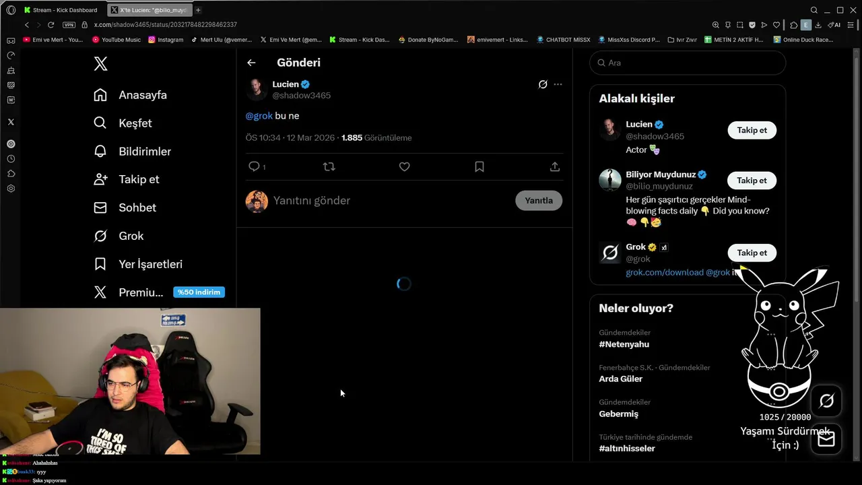This screenshot has width=862, height=485.
Task: Open the floating messages envelope button
Action: pyautogui.click(x=826, y=440)
